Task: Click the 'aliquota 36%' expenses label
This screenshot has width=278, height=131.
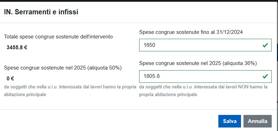Action: [x=198, y=63]
